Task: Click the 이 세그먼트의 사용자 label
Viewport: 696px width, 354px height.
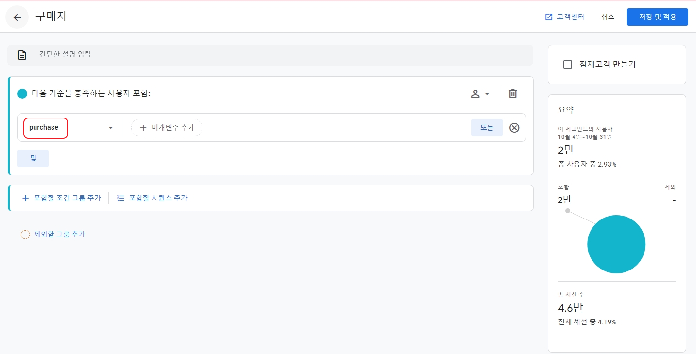Action: (x=585, y=129)
